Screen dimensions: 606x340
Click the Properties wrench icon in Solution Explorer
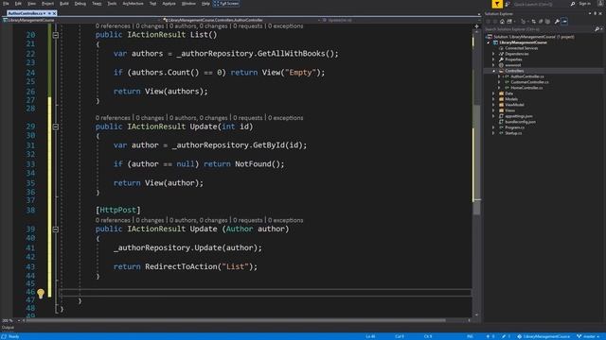click(x=557, y=21)
